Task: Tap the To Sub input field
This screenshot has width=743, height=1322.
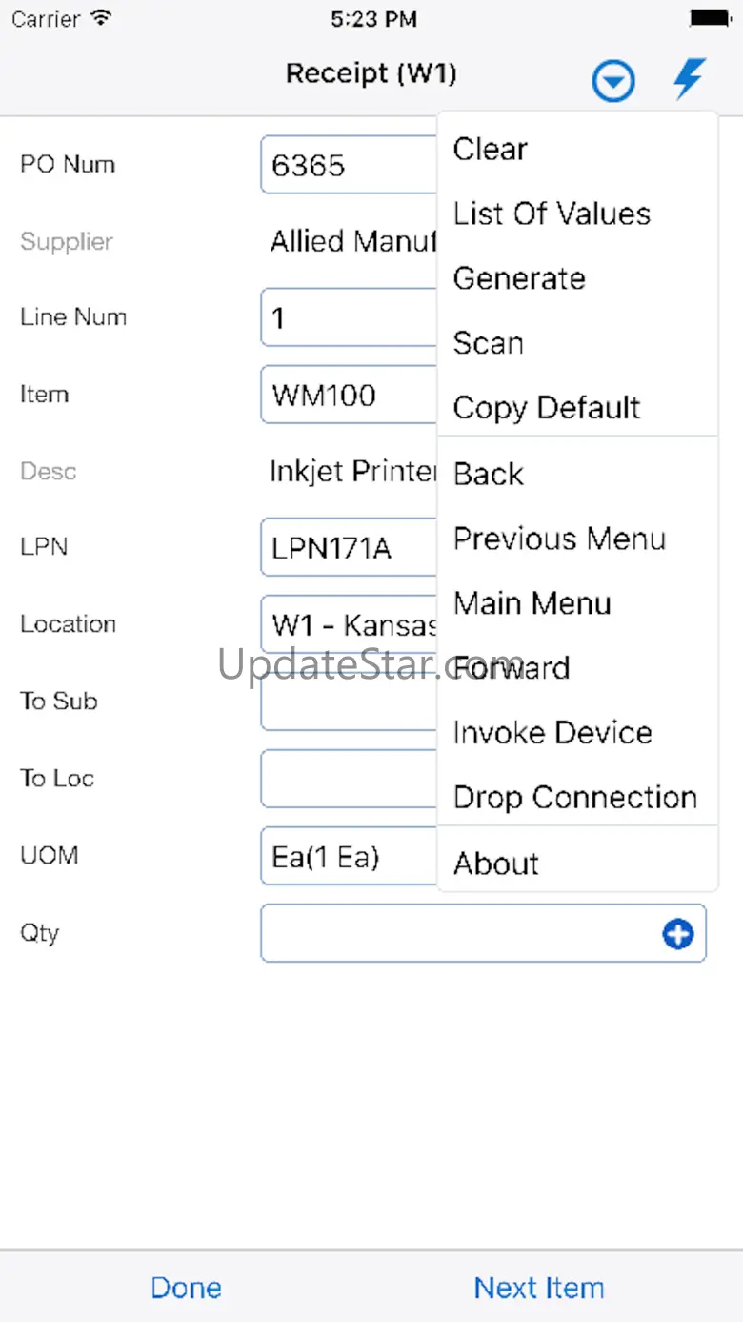Action: click(x=349, y=702)
